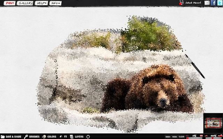Expand the Help dropdown menu
Viewport: 223px width, 139px height.
(x=42, y=3)
